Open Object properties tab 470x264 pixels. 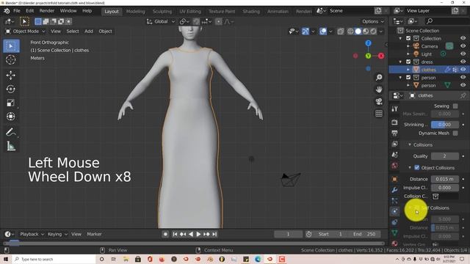[x=394, y=179]
